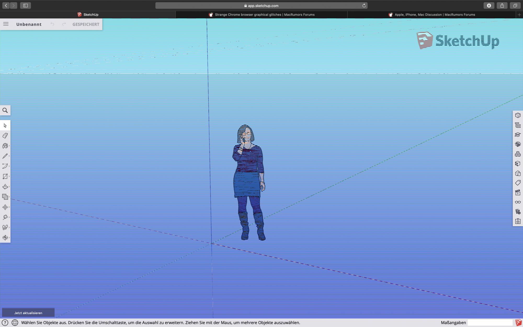523x327 pixels.
Task: Open the Tags panel
Action: (518, 183)
